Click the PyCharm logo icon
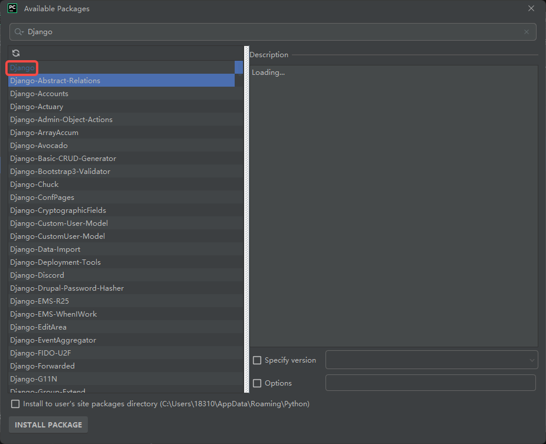Viewport: 546px width, 444px height. pos(12,8)
